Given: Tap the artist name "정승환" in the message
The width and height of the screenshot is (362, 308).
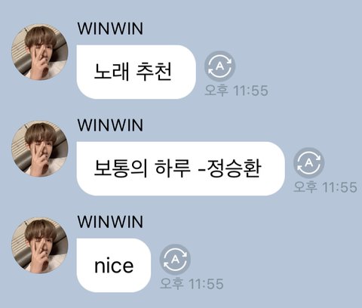Looking at the screenshot, I should pos(233,168).
